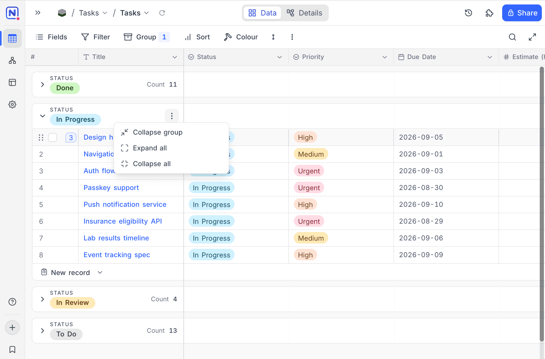Click the Medium priority in Lab results row
This screenshot has width=545, height=359.
311,238
